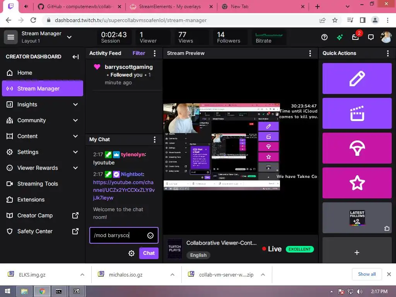396x297 pixels.
Task: Open the Latest Follows extension tile
Action: click(357, 218)
